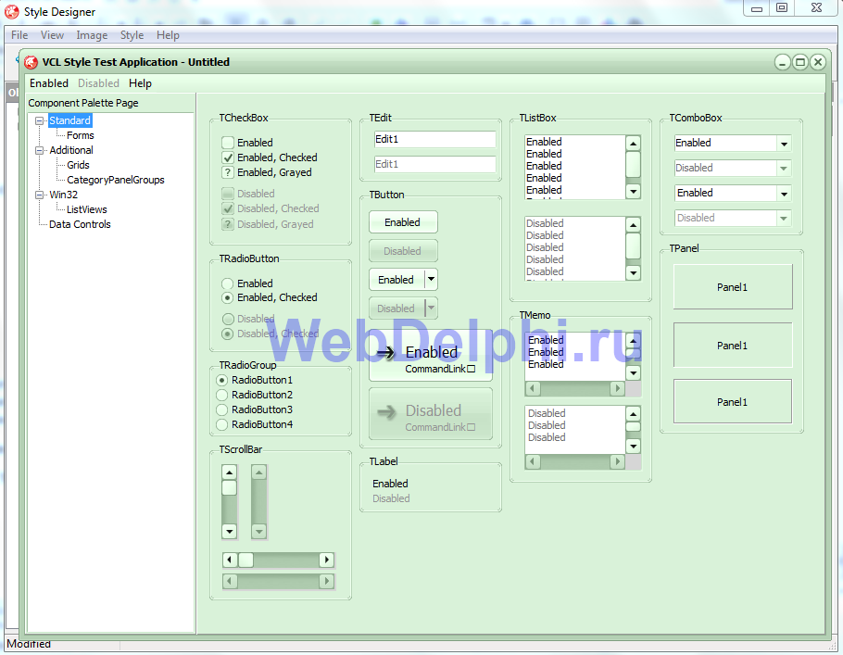Collapse the Additional tree node
Viewport: 843px width, 655px height.
tap(39, 151)
